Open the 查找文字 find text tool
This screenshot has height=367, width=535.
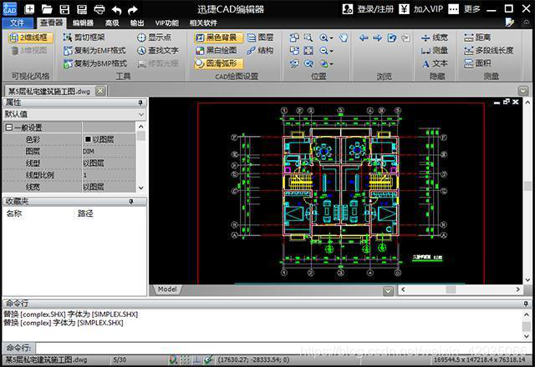[x=158, y=50]
